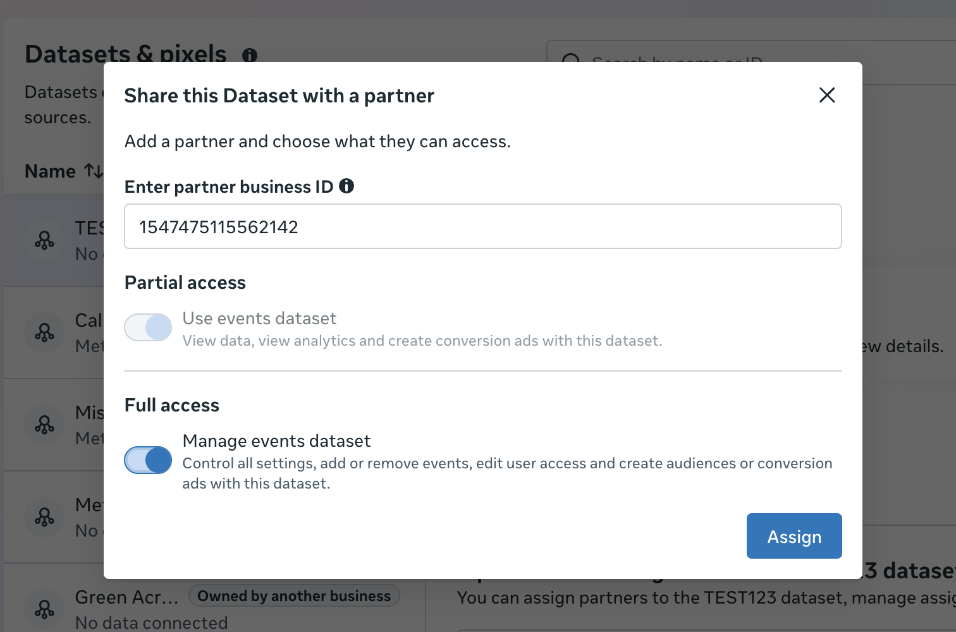Viewport: 956px width, 632px height.
Task: Click the Green Acr dataset icon
Action: (x=44, y=609)
